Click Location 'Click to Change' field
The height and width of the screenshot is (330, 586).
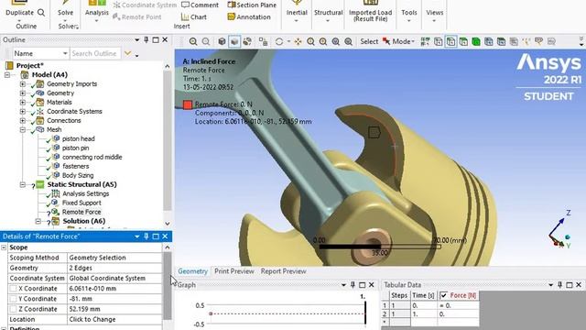coord(114,320)
